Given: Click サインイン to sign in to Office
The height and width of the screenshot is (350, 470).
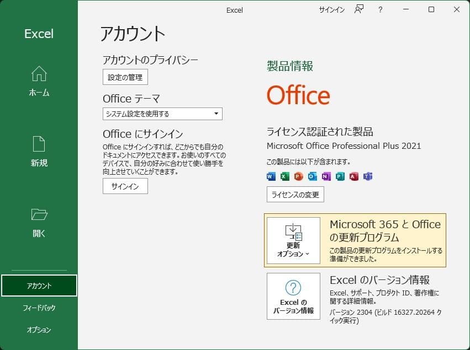Looking at the screenshot, I should [125, 186].
